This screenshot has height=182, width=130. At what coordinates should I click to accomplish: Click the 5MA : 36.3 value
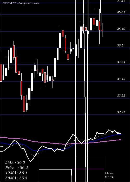coord(15,162)
